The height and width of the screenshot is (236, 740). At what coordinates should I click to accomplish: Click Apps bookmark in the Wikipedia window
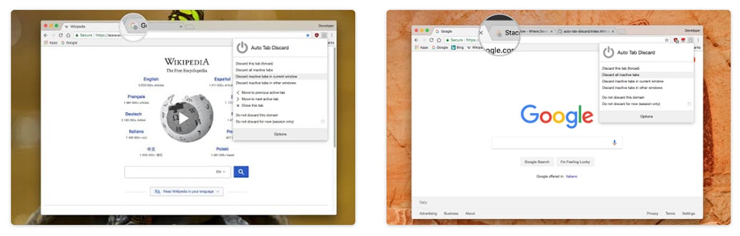(x=51, y=42)
